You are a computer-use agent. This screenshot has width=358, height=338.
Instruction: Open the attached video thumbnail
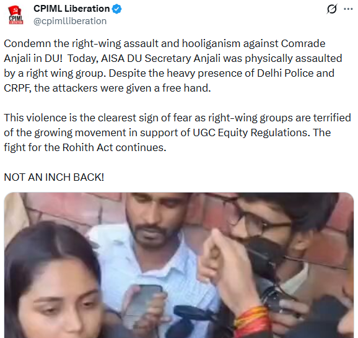point(179,265)
